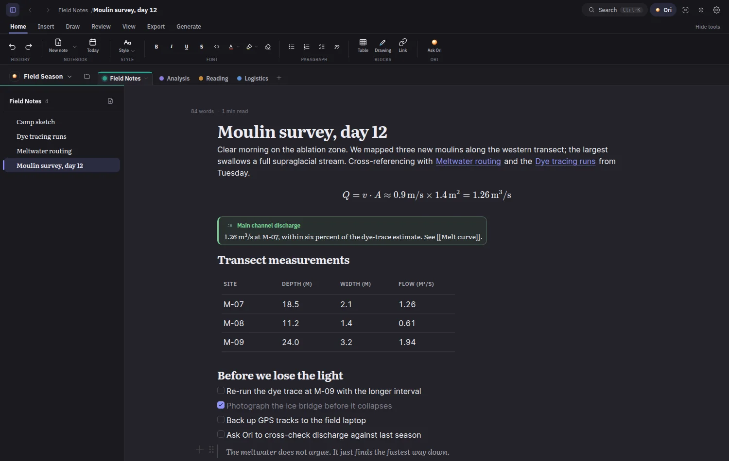Screen dimensions: 729x461
Task: Click the add block plus beside quote
Action: tap(199, 449)
